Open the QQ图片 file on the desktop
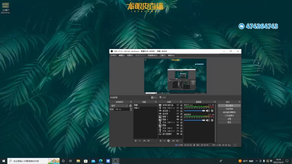This screenshot has width=292, height=164. [5, 8]
